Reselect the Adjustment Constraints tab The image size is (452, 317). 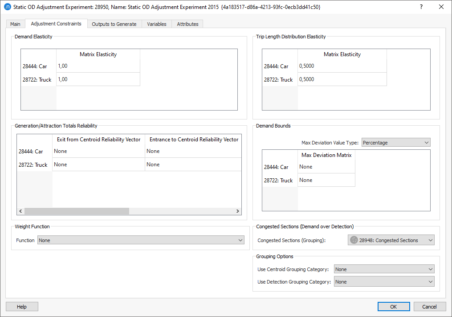[x=56, y=24]
